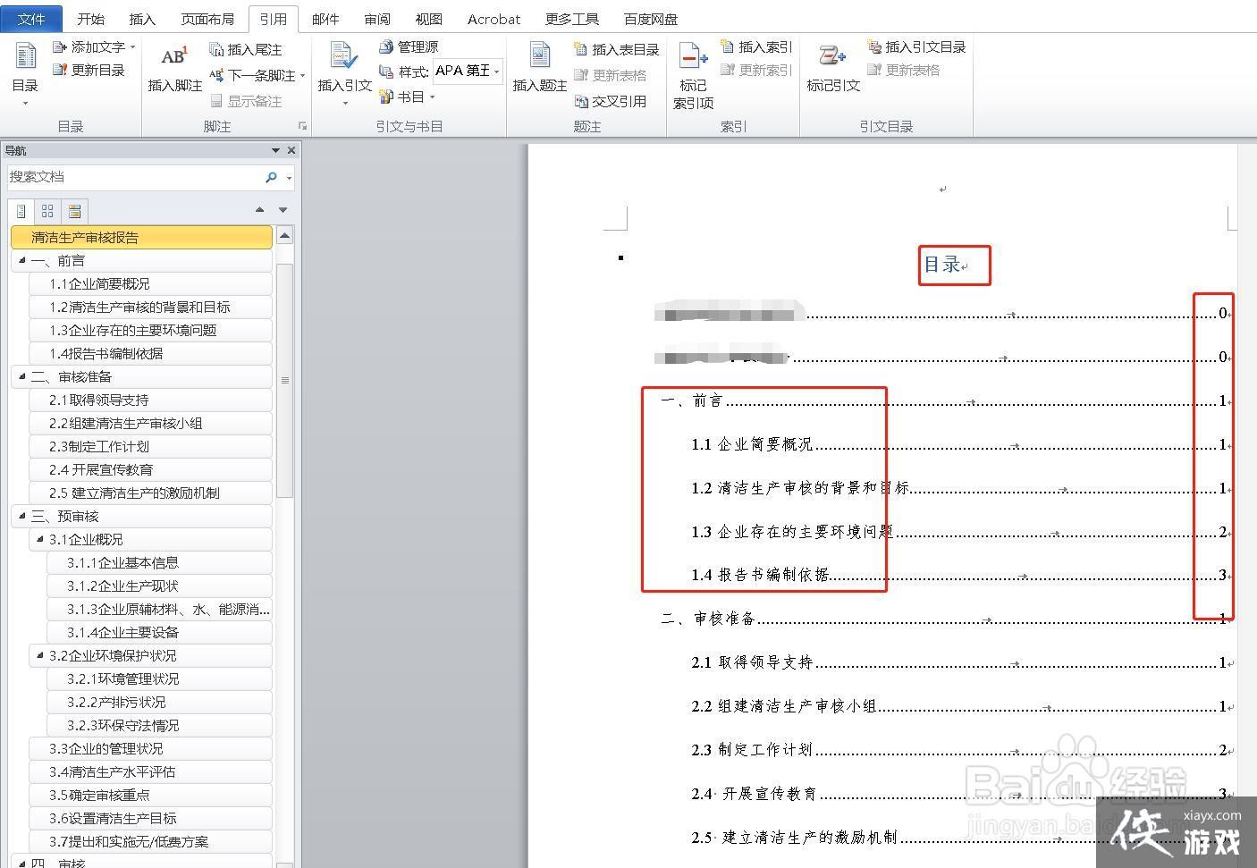The width and height of the screenshot is (1257, 868).
Task: Click TOC entry 2.5 建立清洁生产的激励机制
Action: click(794, 838)
